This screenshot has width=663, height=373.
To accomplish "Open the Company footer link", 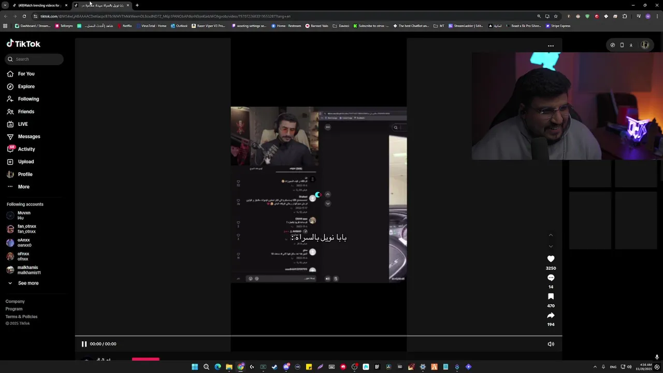I will [x=15, y=302].
